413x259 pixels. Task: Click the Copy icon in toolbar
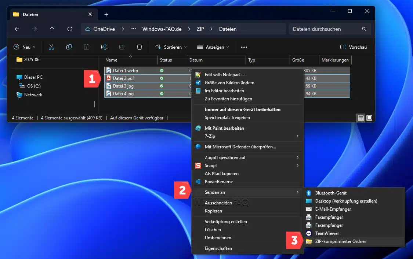click(69, 47)
